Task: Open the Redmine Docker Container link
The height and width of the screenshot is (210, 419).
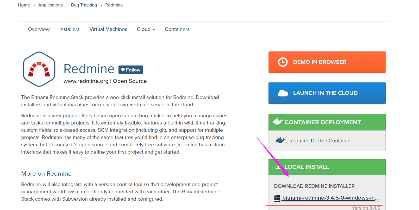Action: [x=320, y=141]
